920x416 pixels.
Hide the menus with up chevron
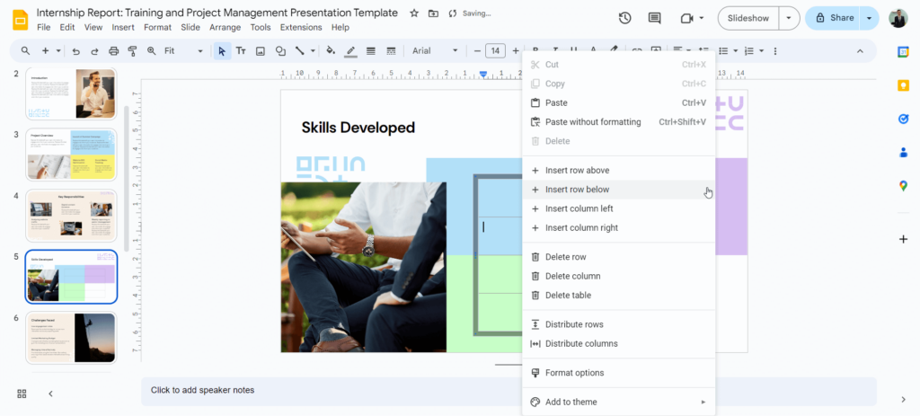pyautogui.click(x=860, y=51)
